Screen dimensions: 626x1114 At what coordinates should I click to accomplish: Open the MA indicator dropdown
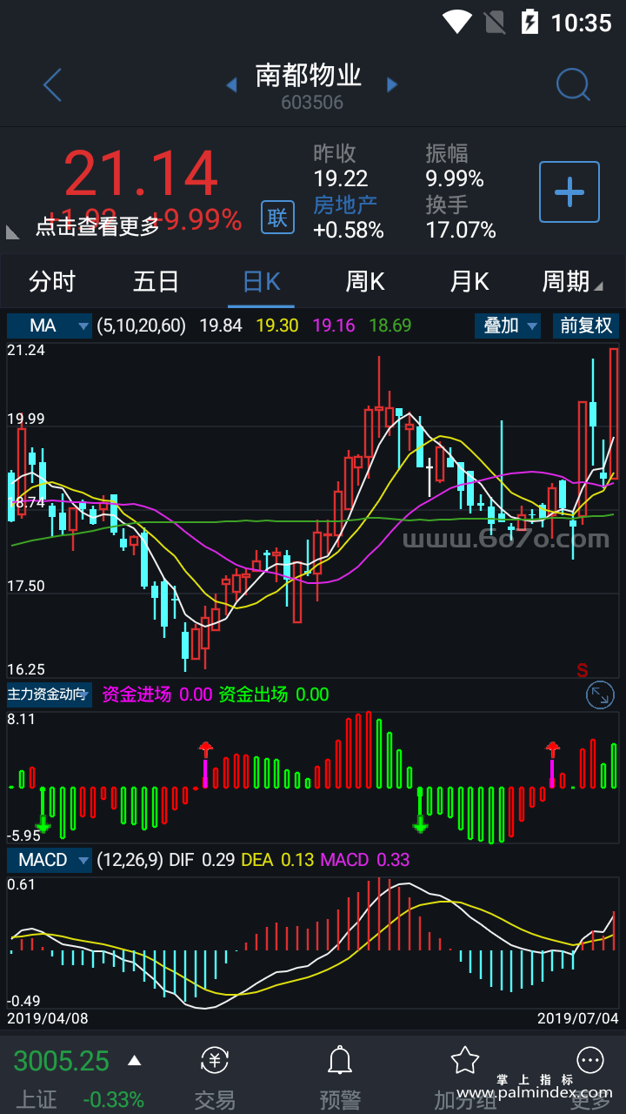click(49, 325)
